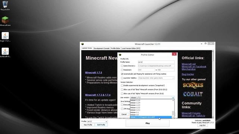Viewport: 239px width, 134px height.
Task: Click the Game Directory path field
Action: coord(156,66)
